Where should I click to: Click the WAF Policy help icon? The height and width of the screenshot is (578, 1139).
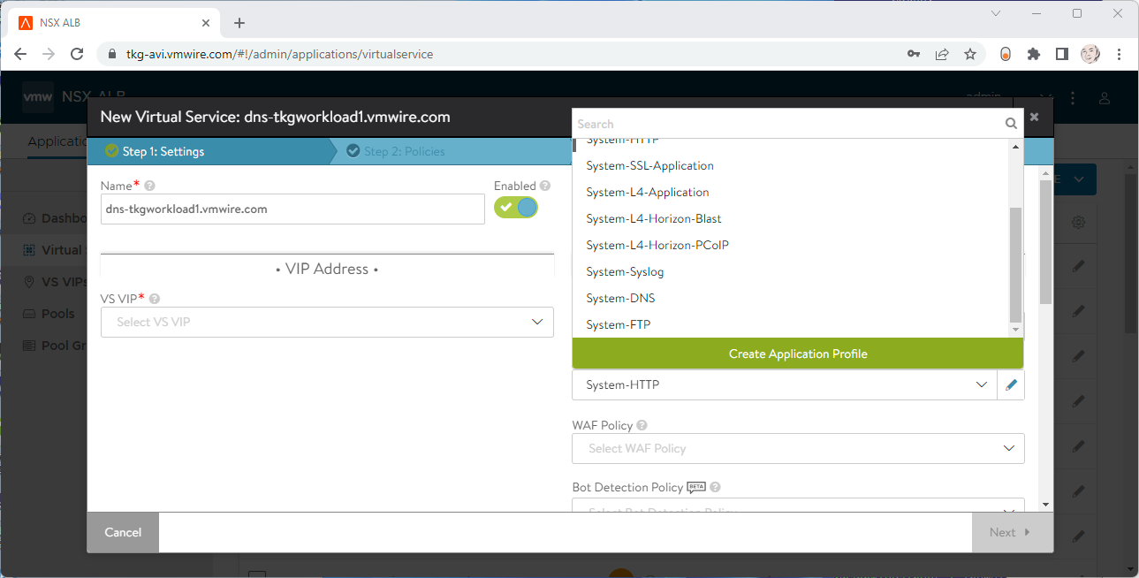point(642,426)
